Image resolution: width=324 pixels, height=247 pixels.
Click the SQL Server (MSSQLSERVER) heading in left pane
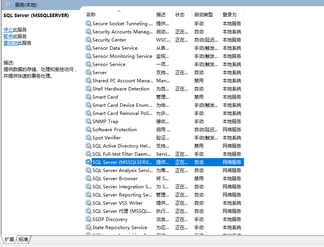pos(36,15)
